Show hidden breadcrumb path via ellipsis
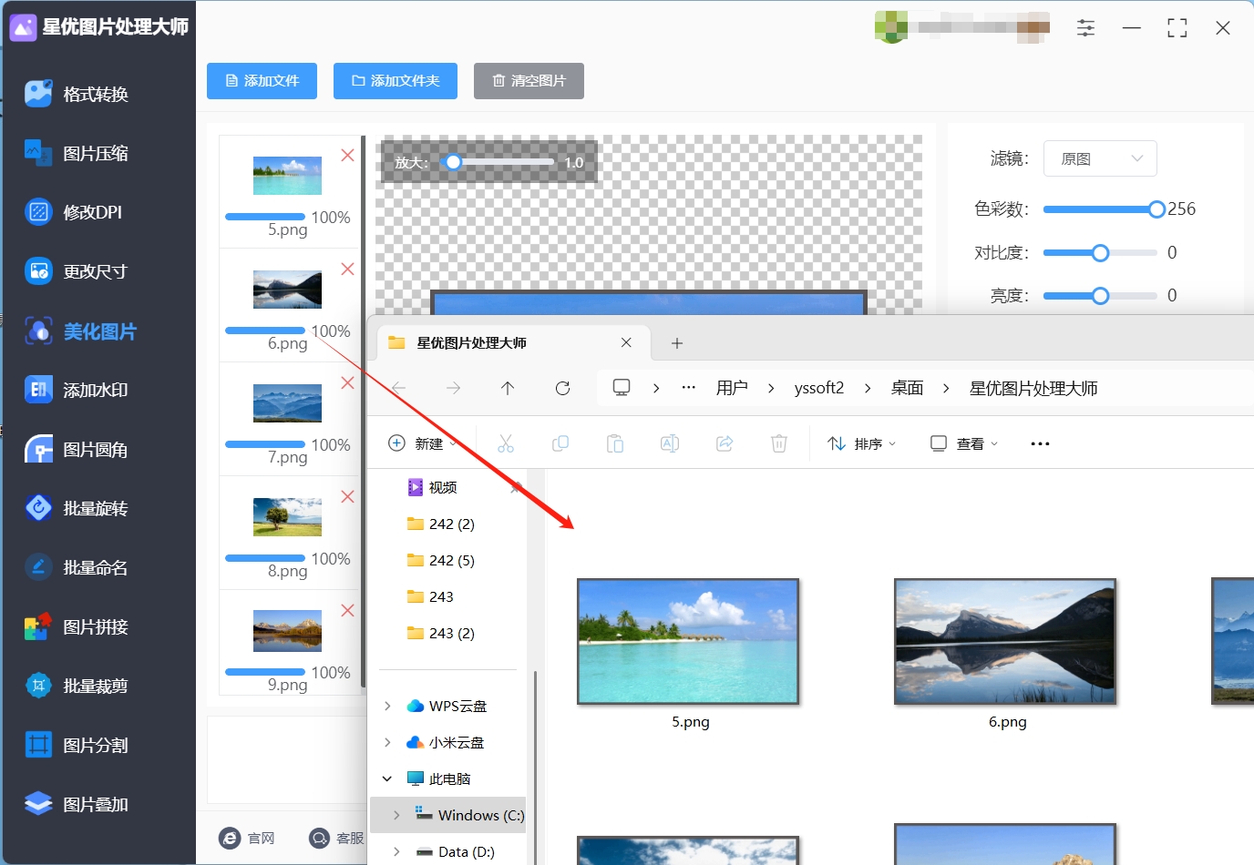 pyautogui.click(x=689, y=388)
